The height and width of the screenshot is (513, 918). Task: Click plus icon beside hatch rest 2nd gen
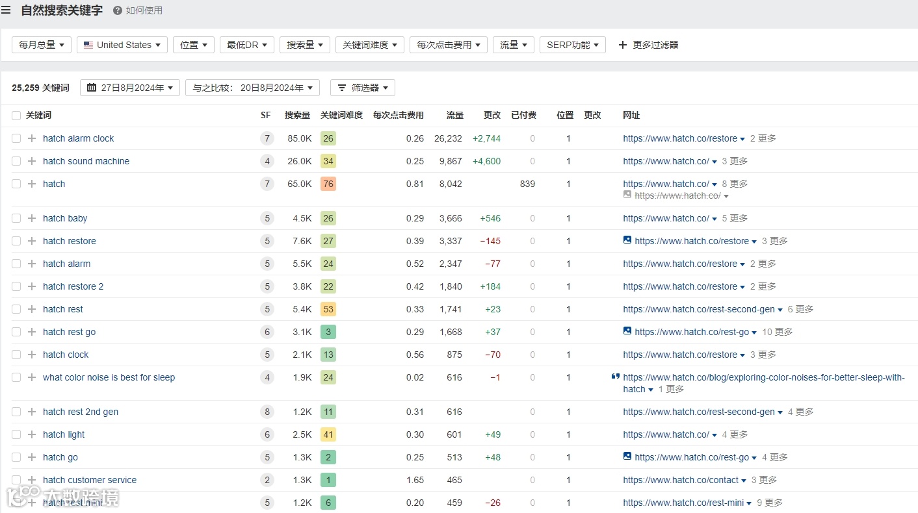32,412
